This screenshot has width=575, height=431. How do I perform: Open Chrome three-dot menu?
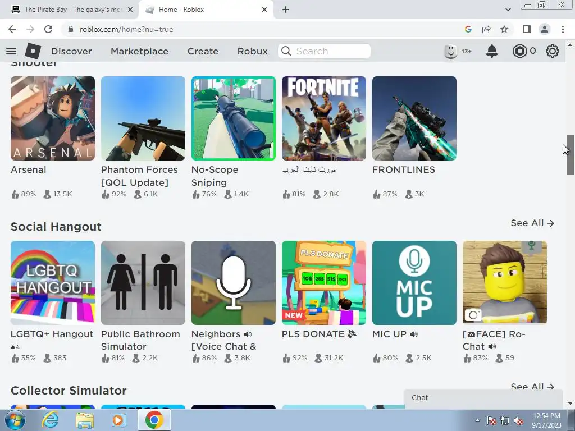click(563, 29)
